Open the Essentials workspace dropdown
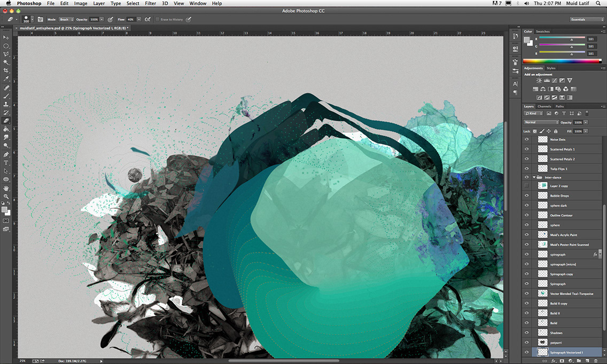Screen dimensions: 607x364 tap(586, 19)
